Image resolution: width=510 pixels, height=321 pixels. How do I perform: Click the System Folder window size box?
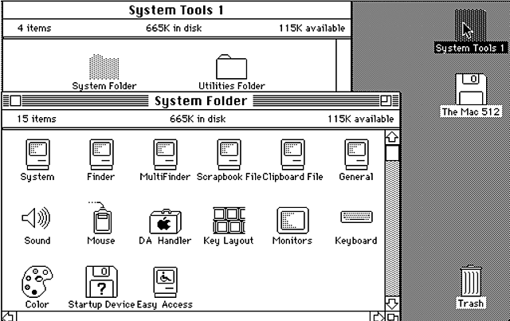pos(392,317)
